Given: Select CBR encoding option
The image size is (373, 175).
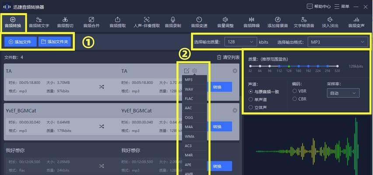Looking at the screenshot, I should (x=300, y=99).
